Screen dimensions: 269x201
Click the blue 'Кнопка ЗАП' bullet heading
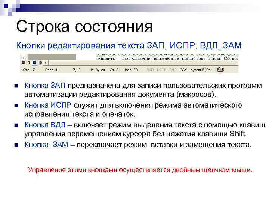pos(45,85)
